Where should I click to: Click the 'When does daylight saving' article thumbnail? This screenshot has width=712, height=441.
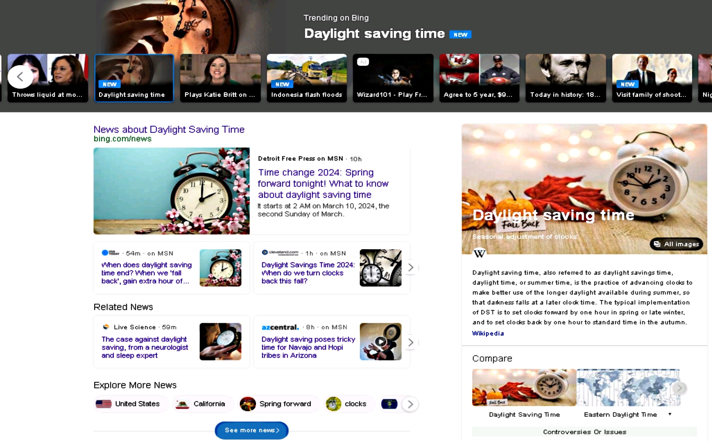tap(220, 268)
